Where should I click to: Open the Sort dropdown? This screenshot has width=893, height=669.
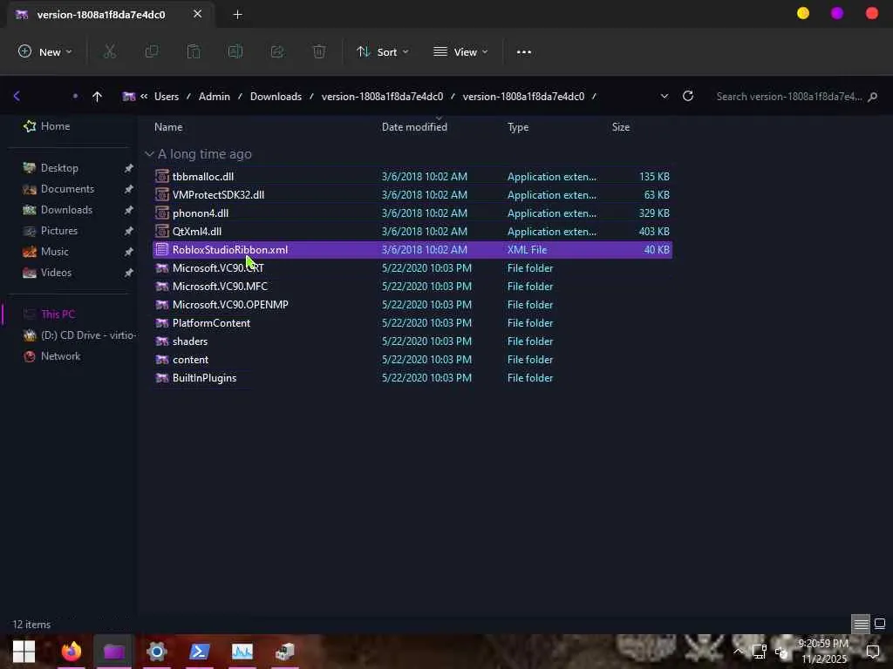click(x=382, y=51)
